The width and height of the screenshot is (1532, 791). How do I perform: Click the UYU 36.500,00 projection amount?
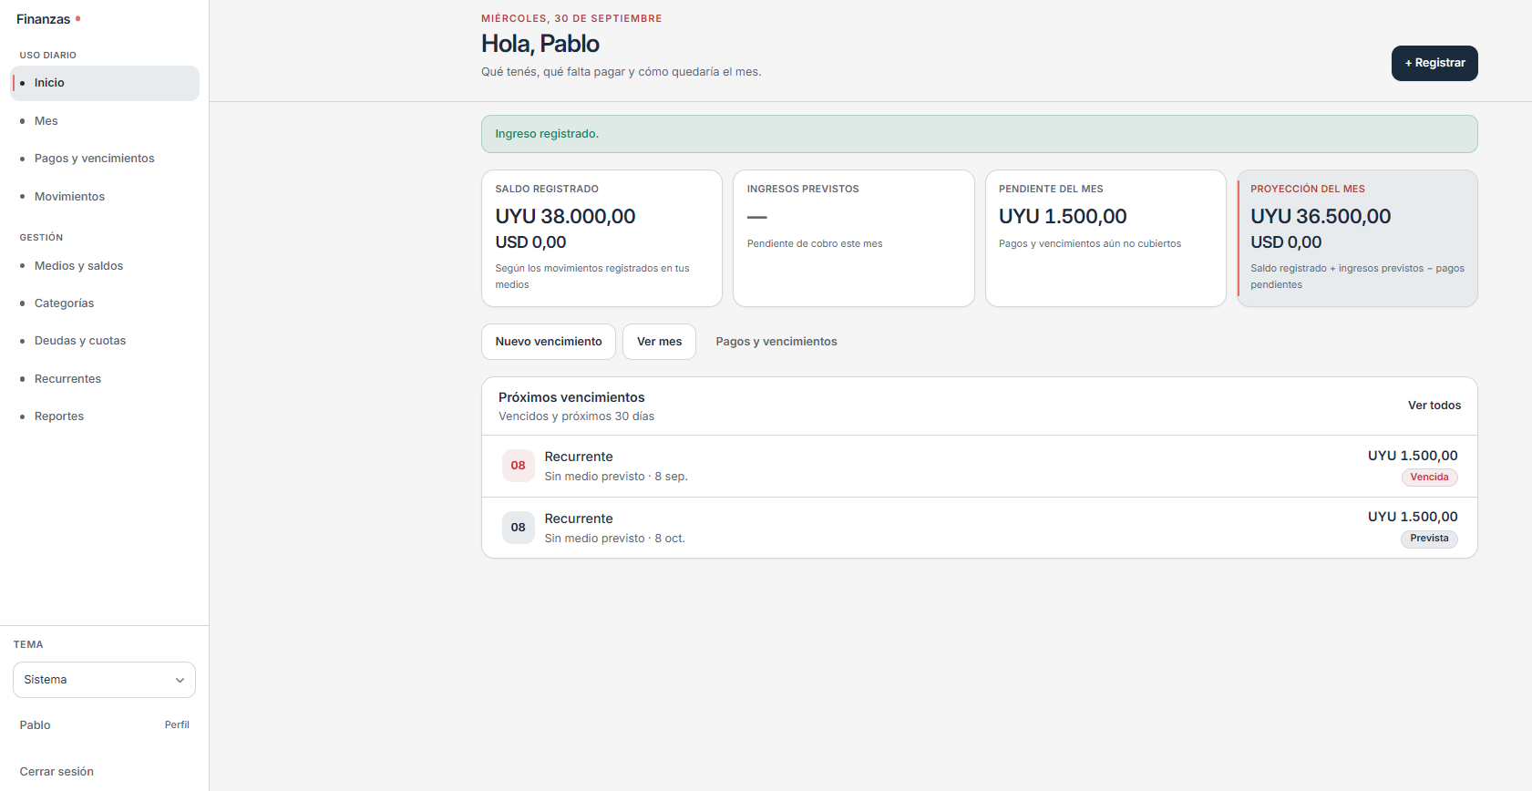click(x=1321, y=217)
